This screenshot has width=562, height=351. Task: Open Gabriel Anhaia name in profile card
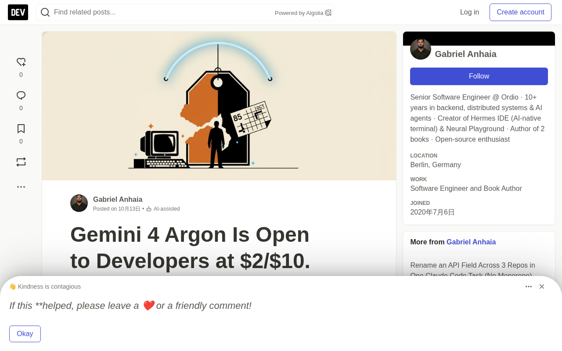465,54
